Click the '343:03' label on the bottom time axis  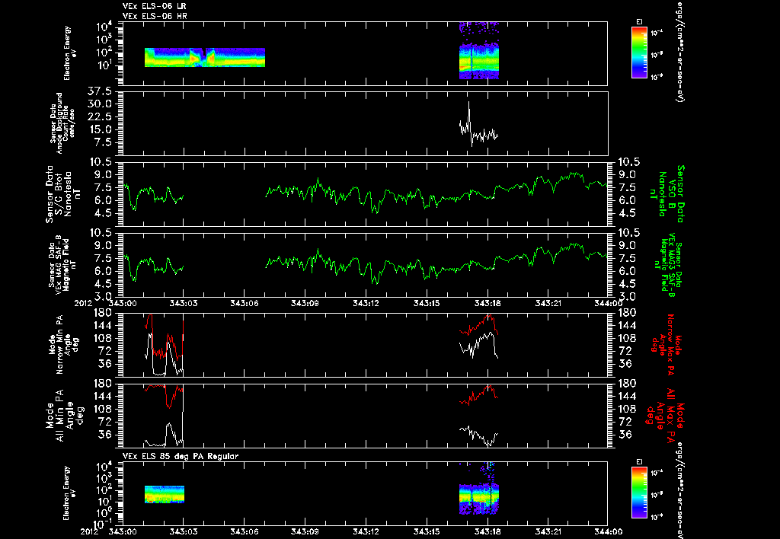[x=183, y=532]
